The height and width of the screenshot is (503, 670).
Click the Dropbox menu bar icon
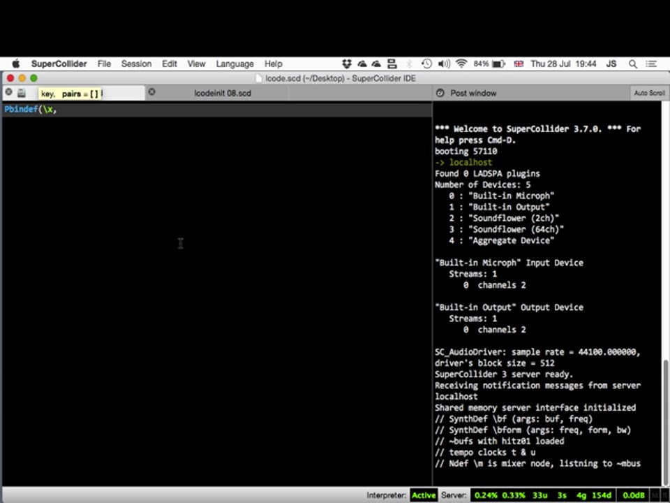tap(347, 64)
